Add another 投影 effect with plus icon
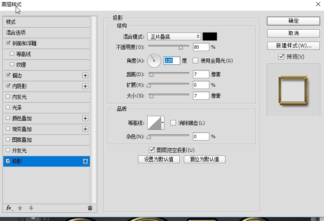Viewport: 324px width, 221px height. coord(85,161)
